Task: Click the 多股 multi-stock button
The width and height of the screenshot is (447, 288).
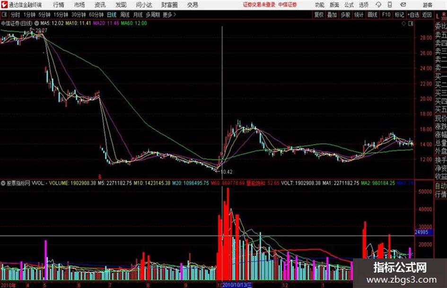Action: click(345, 15)
